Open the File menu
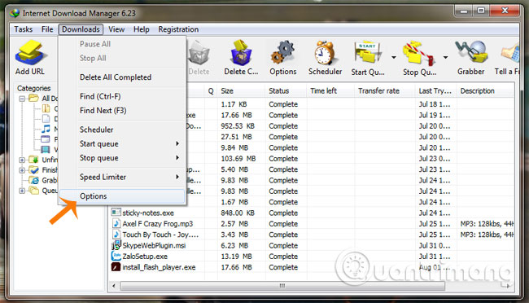The image size is (529, 303). click(47, 29)
